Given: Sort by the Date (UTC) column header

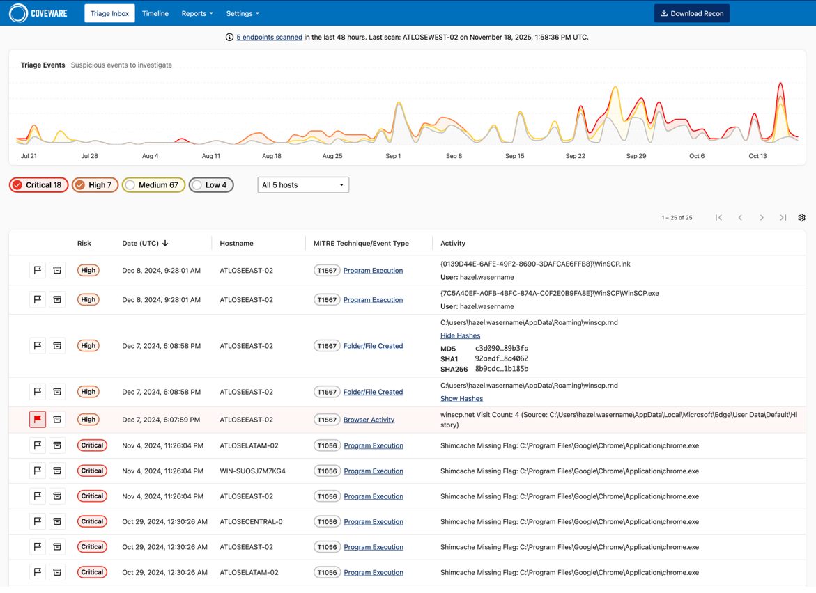Looking at the screenshot, I should coord(145,243).
